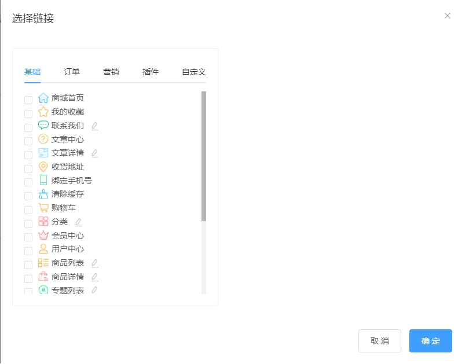The image size is (462, 364).
Task: Tick the 分类 checkbox
Action: tap(28, 223)
